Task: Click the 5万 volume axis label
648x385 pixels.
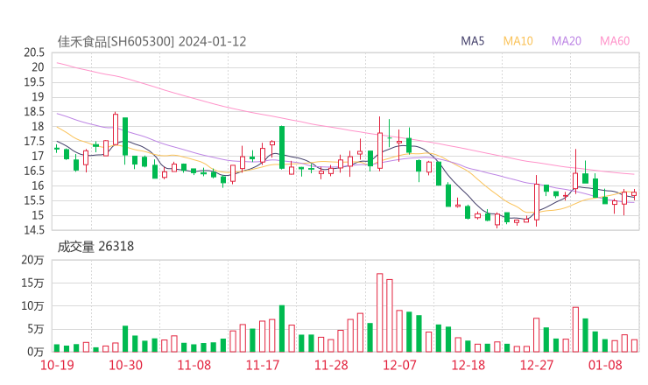Action: [36, 329]
